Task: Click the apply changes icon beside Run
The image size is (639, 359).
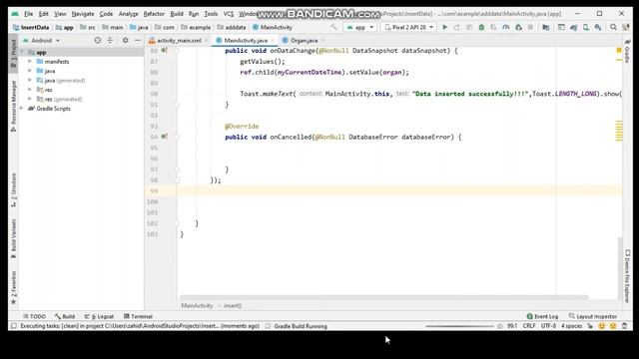Action: point(457,27)
